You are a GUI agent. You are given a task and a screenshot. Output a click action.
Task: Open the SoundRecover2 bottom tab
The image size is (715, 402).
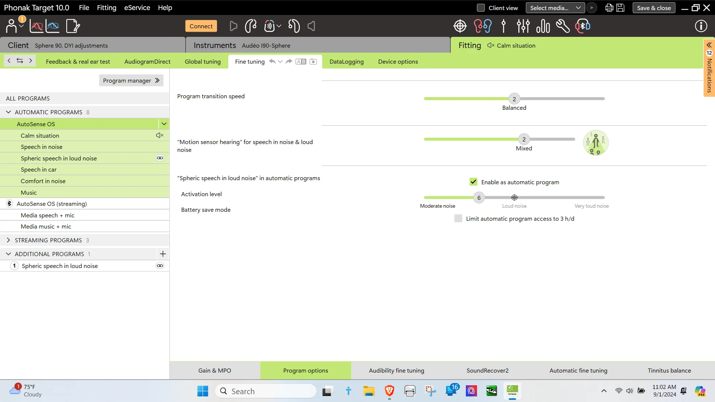[x=487, y=371]
